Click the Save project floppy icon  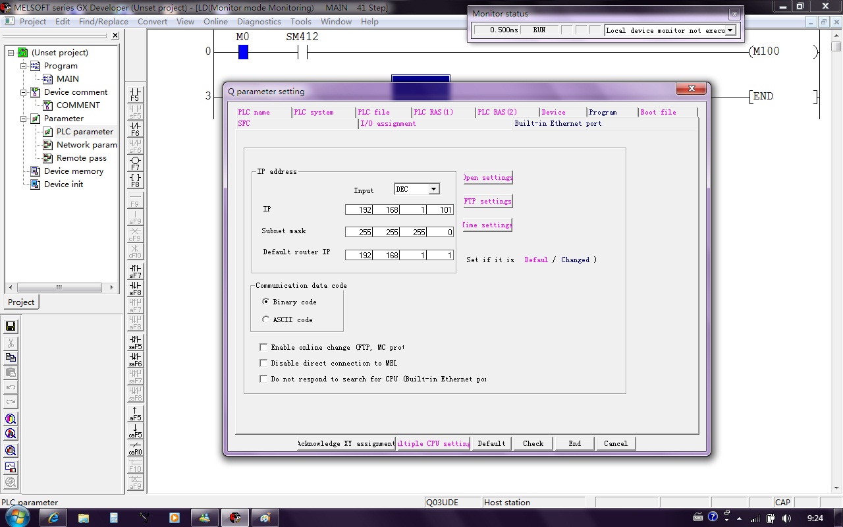11,326
